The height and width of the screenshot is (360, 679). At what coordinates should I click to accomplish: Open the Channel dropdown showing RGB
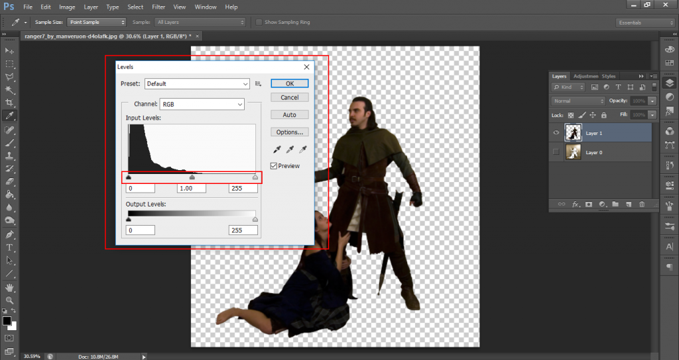202,104
